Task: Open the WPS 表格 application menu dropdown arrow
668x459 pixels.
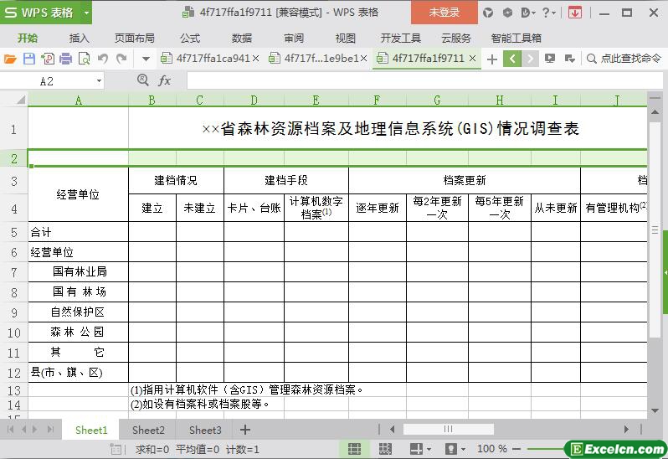Action: click(86, 13)
